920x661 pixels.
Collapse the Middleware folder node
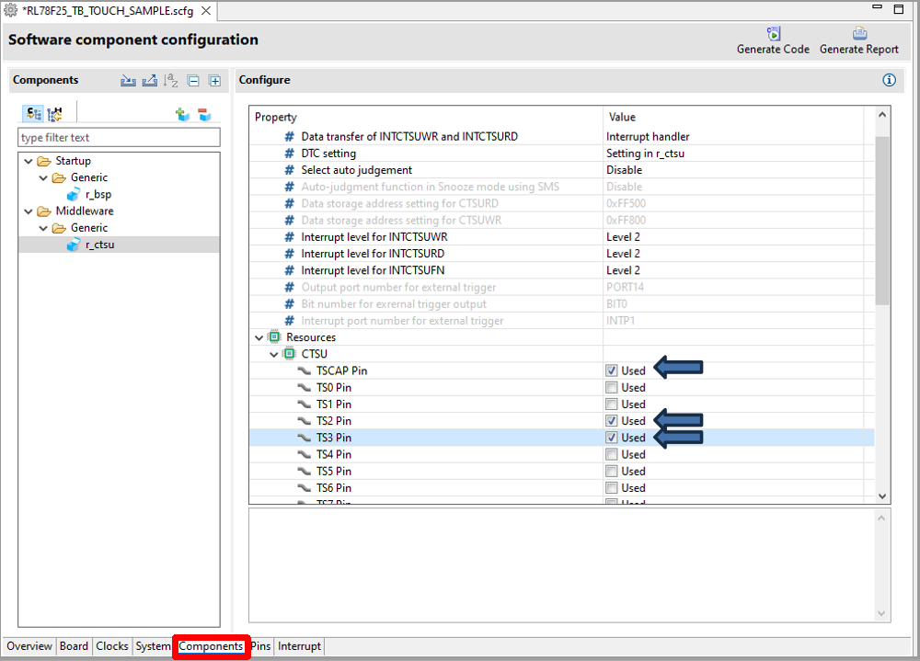click(29, 211)
